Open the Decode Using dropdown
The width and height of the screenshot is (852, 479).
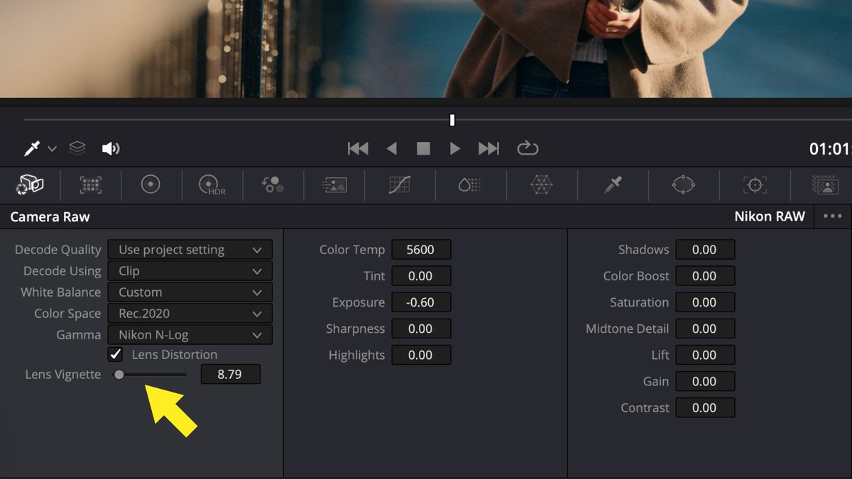(x=190, y=271)
